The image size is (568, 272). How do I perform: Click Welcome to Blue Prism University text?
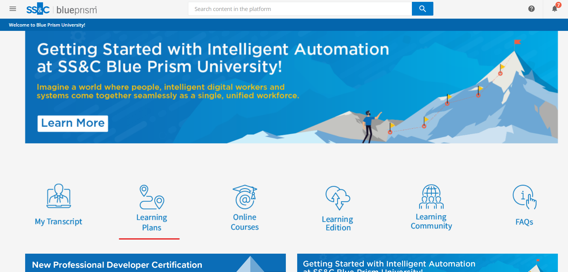pos(47,25)
